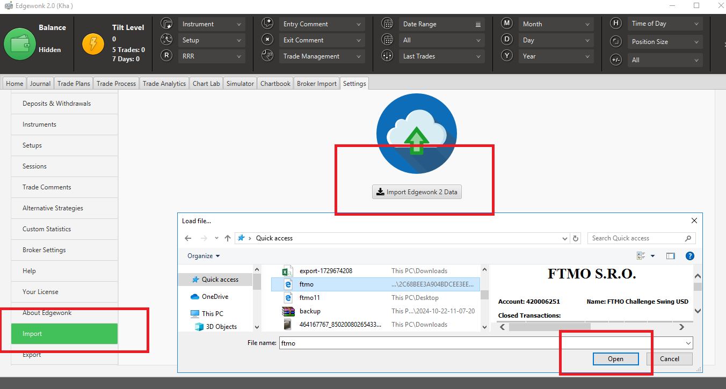Switch to the Home tab

tap(14, 83)
